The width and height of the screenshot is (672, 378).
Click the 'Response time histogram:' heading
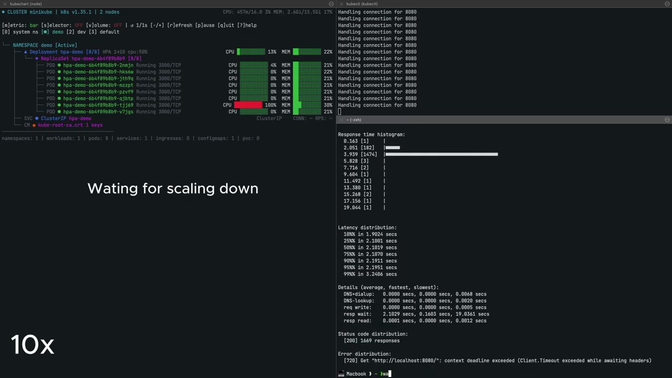(372, 134)
